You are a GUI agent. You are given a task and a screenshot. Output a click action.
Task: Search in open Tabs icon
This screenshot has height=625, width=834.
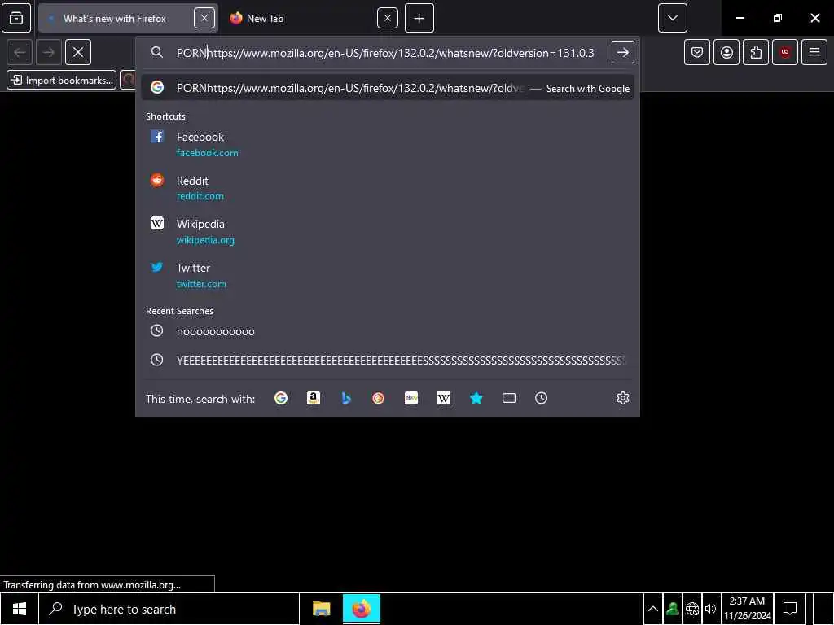point(509,398)
